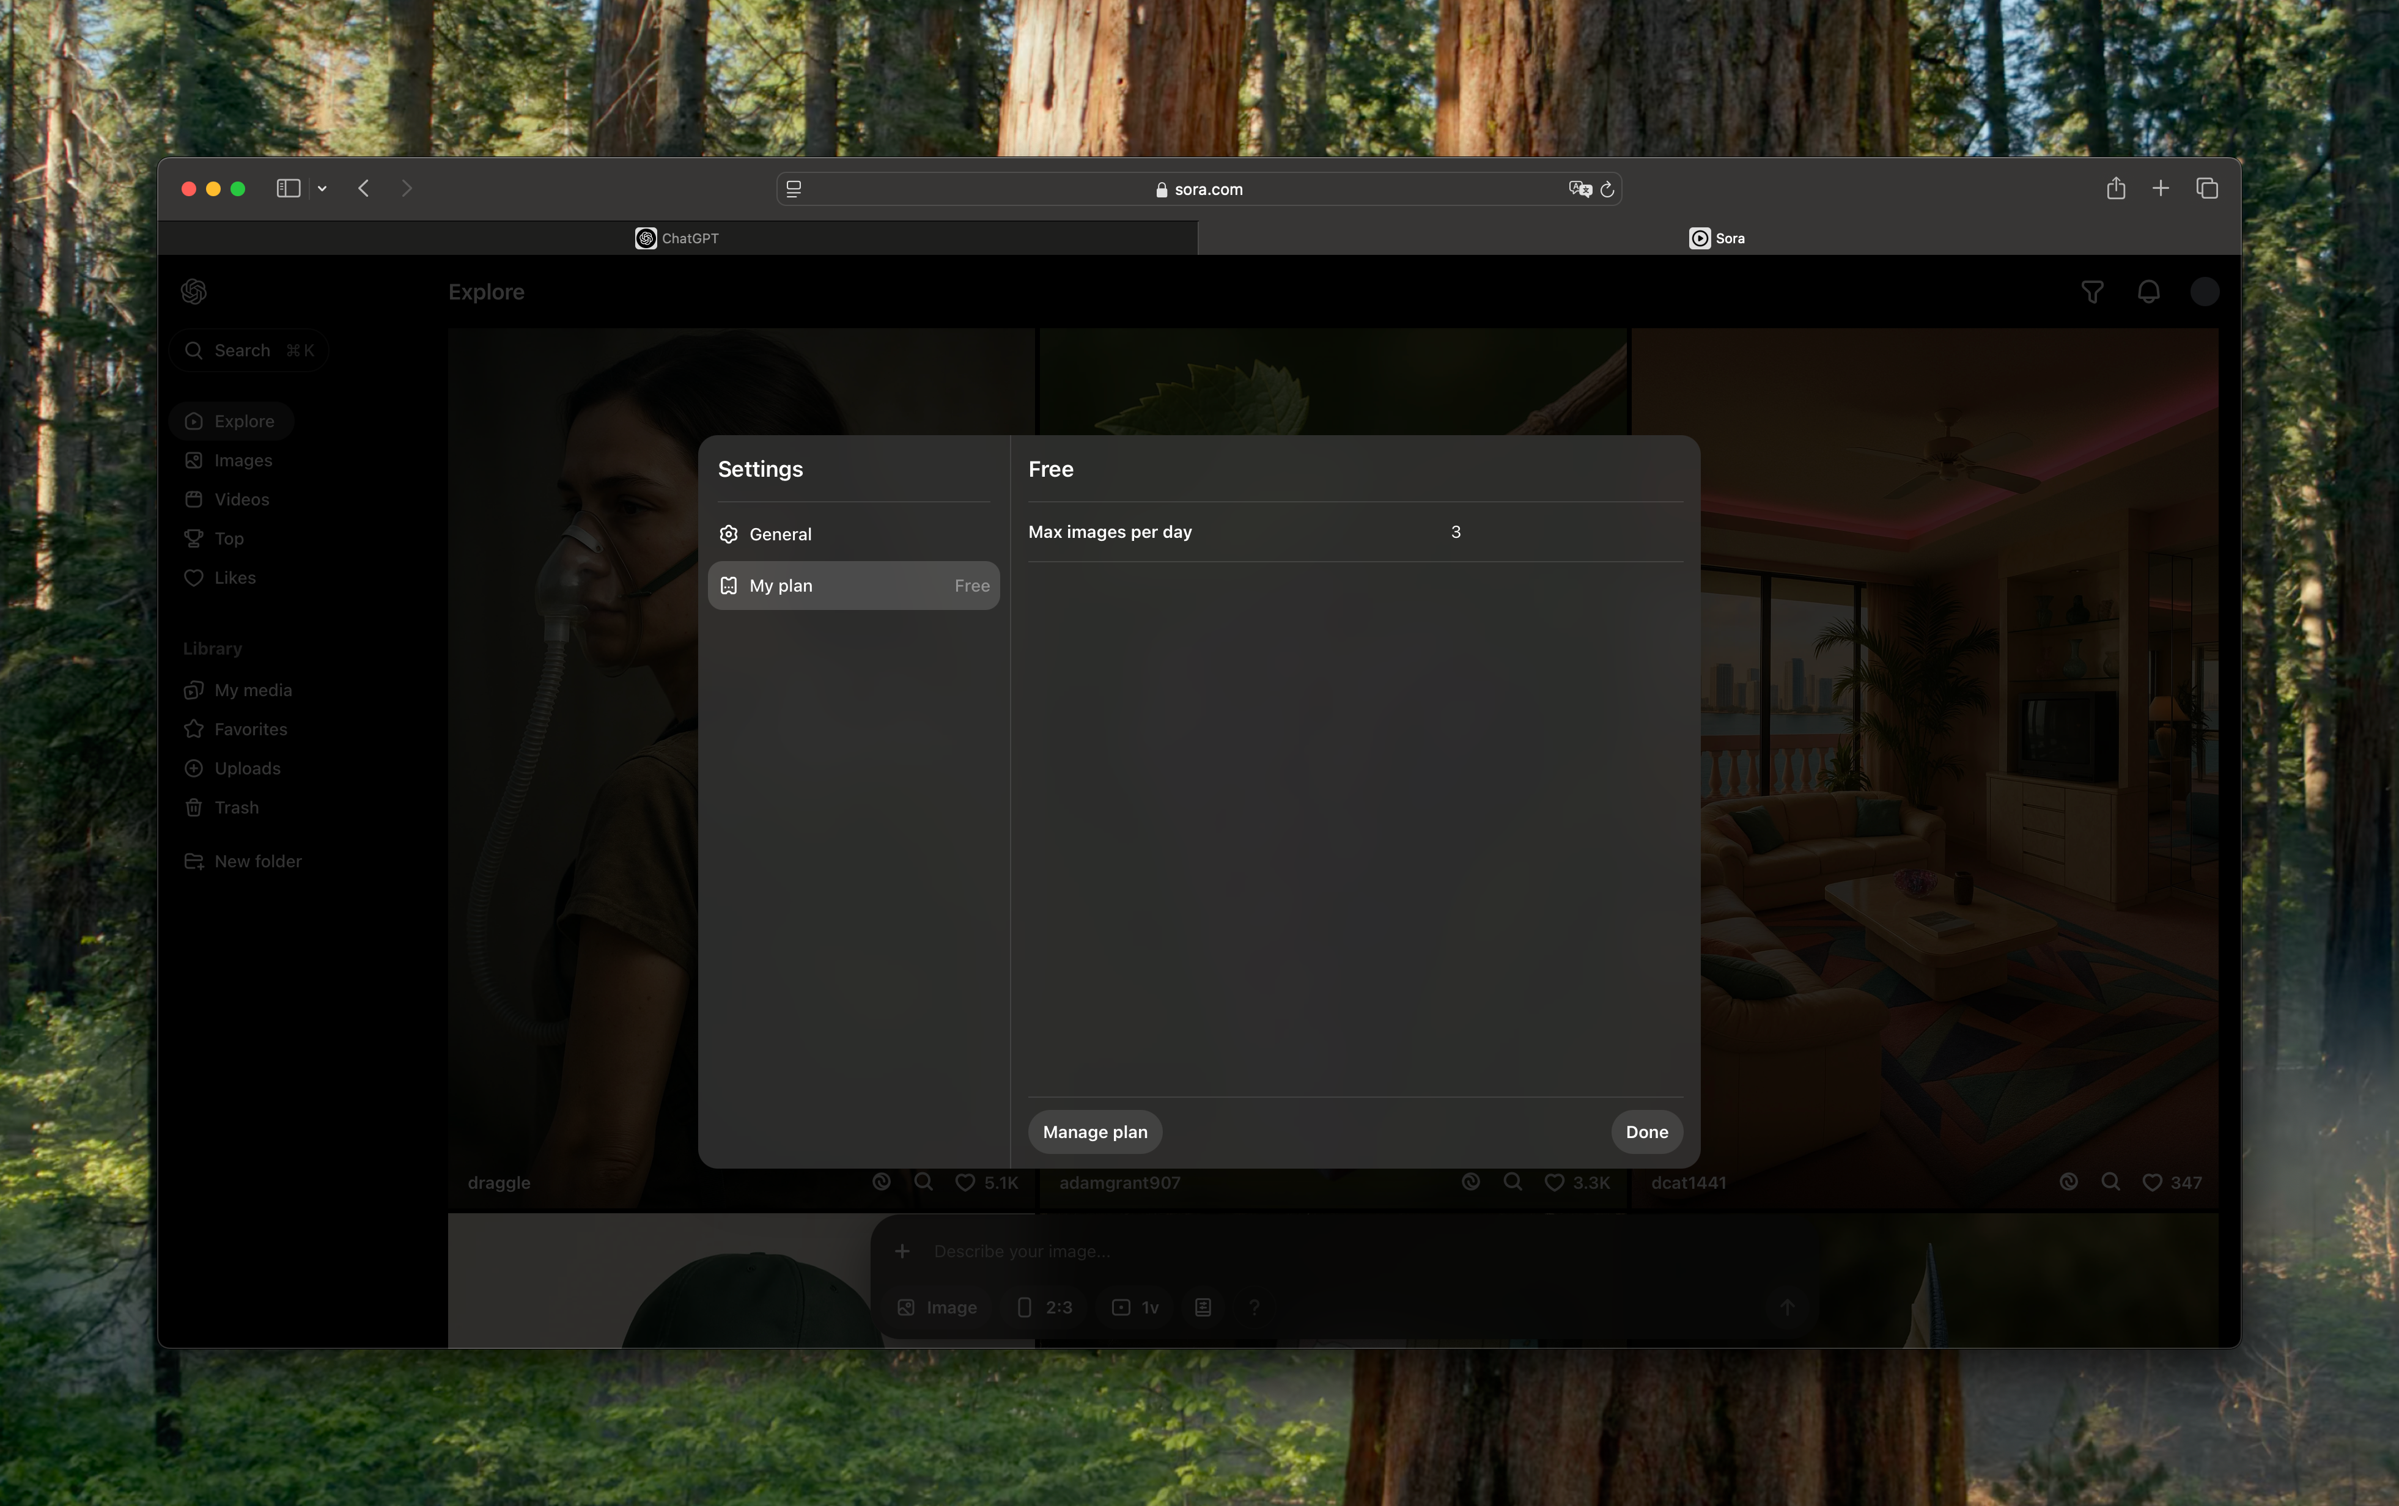Image resolution: width=2399 pixels, height=1506 pixels.
Task: Expand the sidebar tab group dropdown arrow
Action: [322, 188]
